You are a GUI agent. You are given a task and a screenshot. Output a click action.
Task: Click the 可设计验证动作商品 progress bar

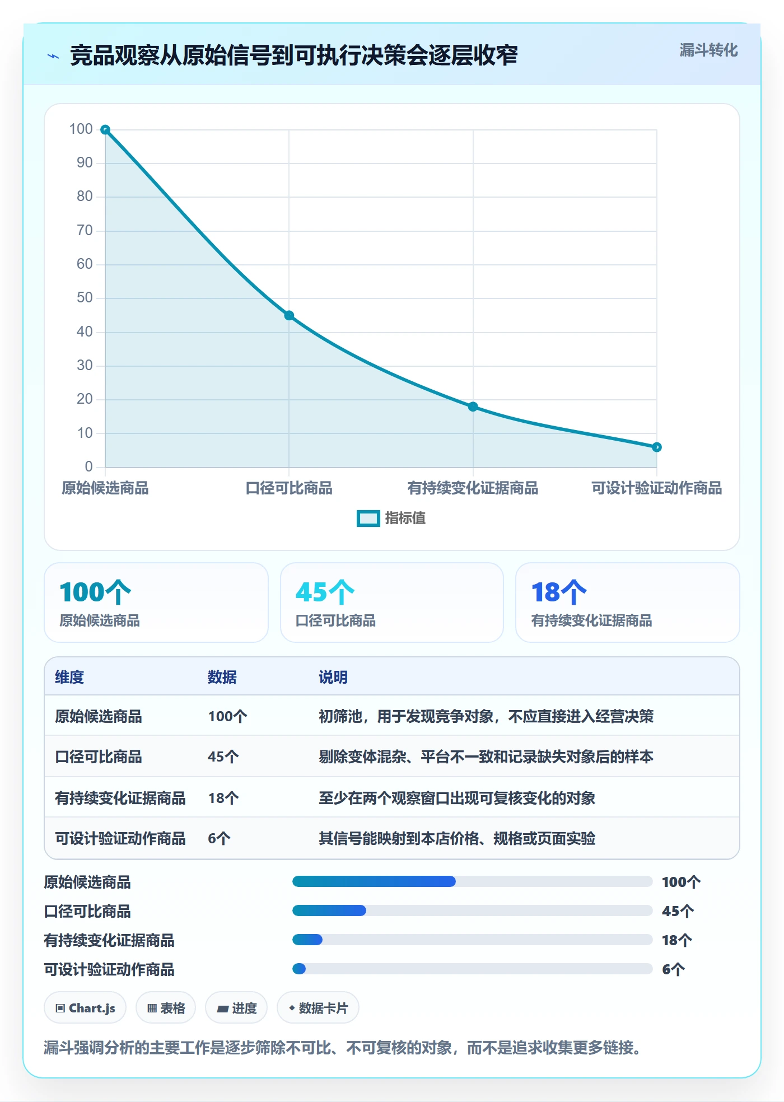tap(473, 969)
